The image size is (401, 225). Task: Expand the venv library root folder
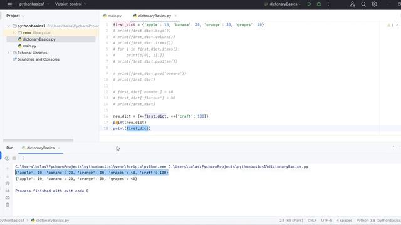14,32
